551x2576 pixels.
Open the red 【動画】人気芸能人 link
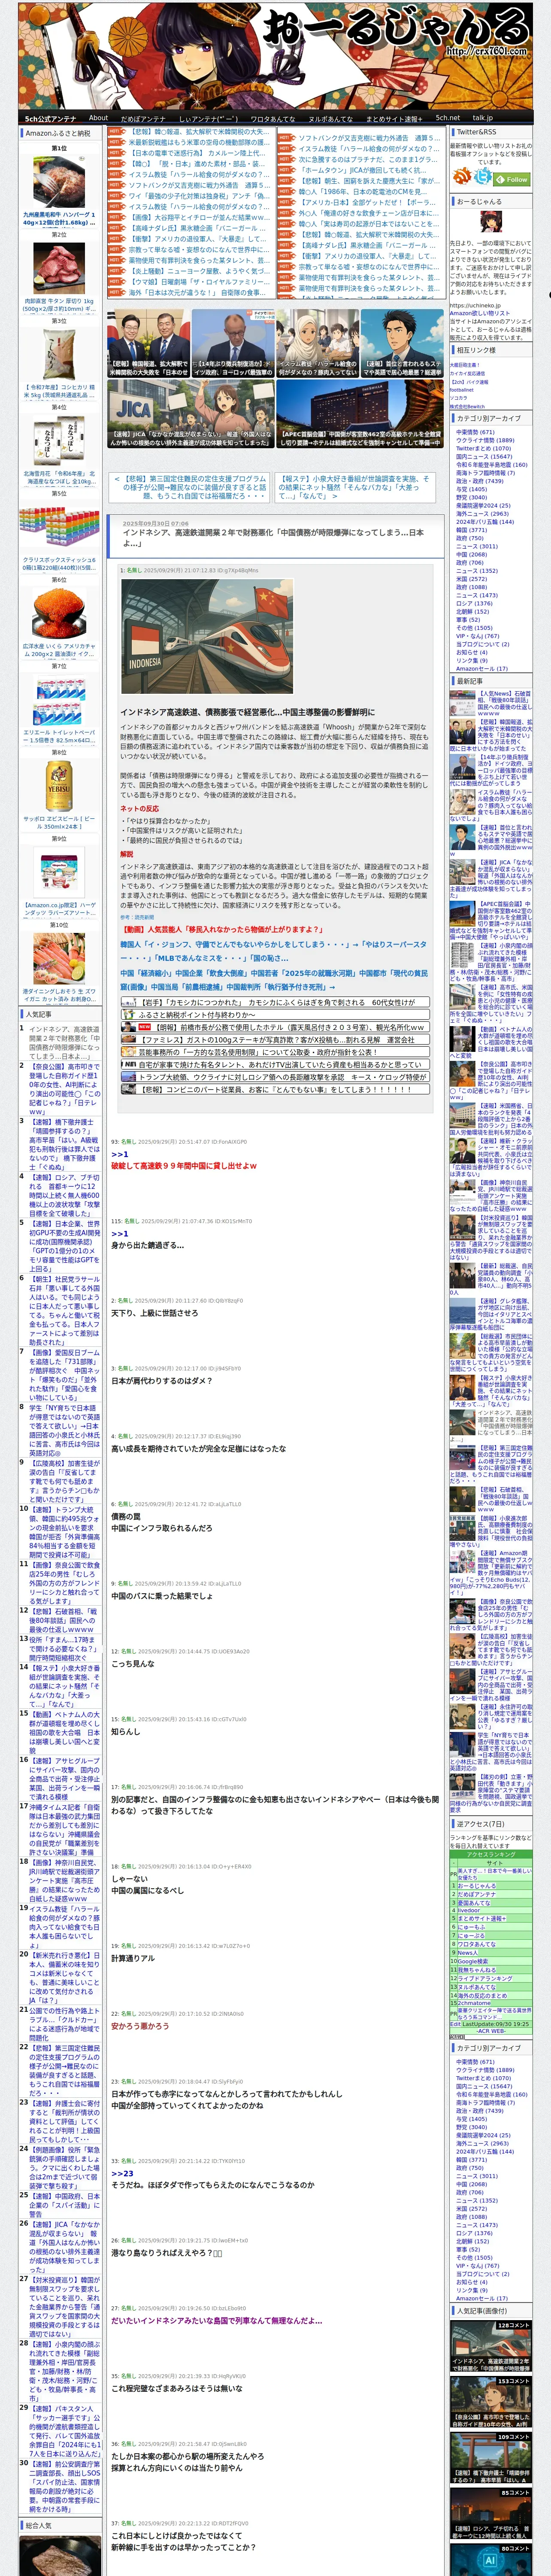[x=222, y=929]
